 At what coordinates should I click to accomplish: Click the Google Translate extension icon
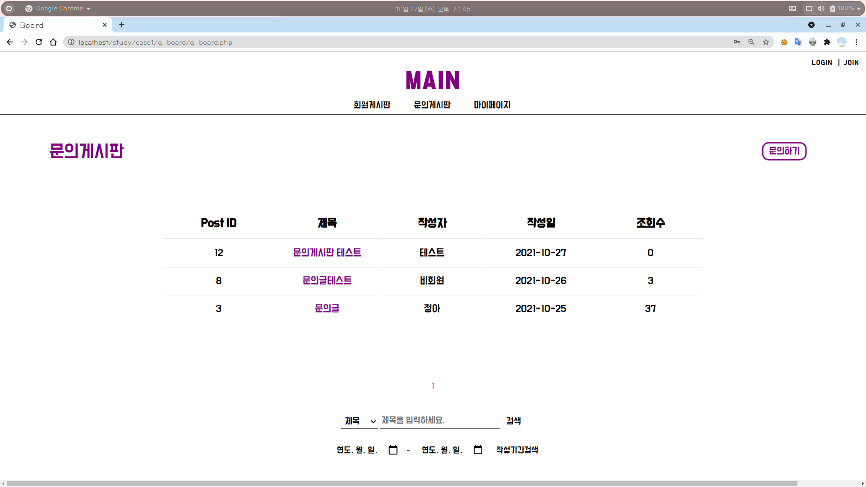[x=798, y=42]
